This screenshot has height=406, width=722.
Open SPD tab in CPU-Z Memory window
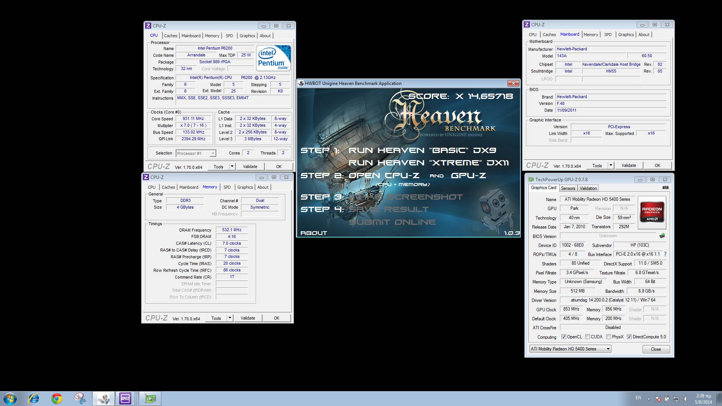pyautogui.click(x=227, y=187)
